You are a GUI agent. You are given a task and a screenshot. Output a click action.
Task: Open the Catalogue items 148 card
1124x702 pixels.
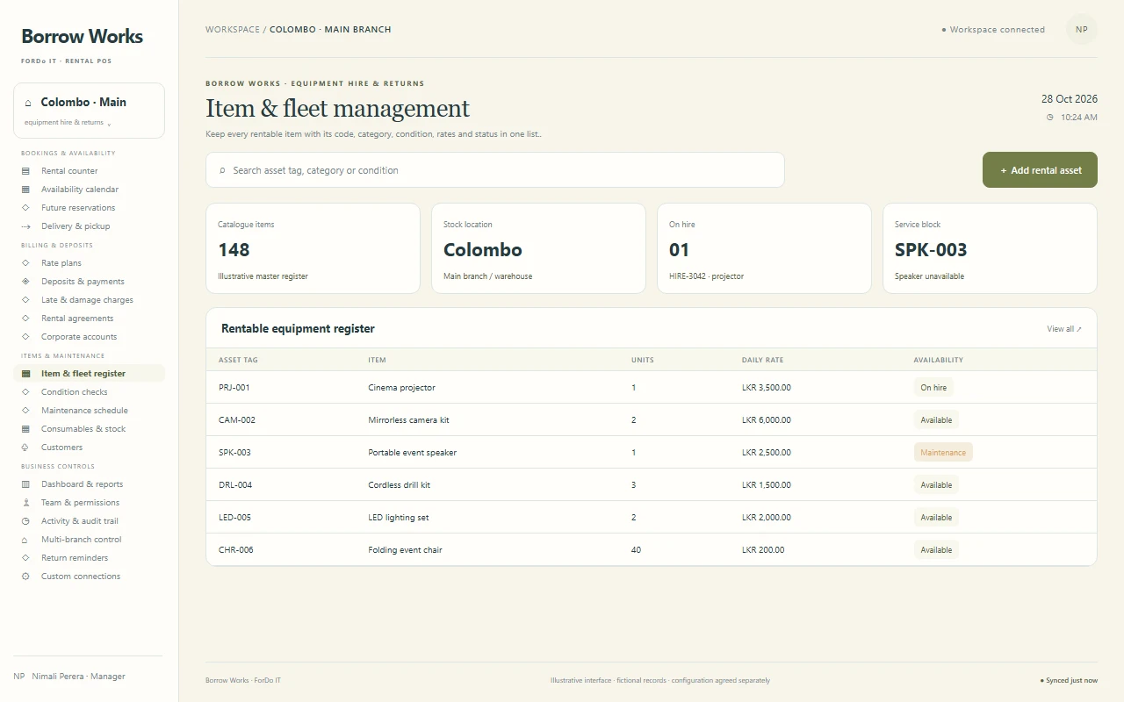coord(313,248)
